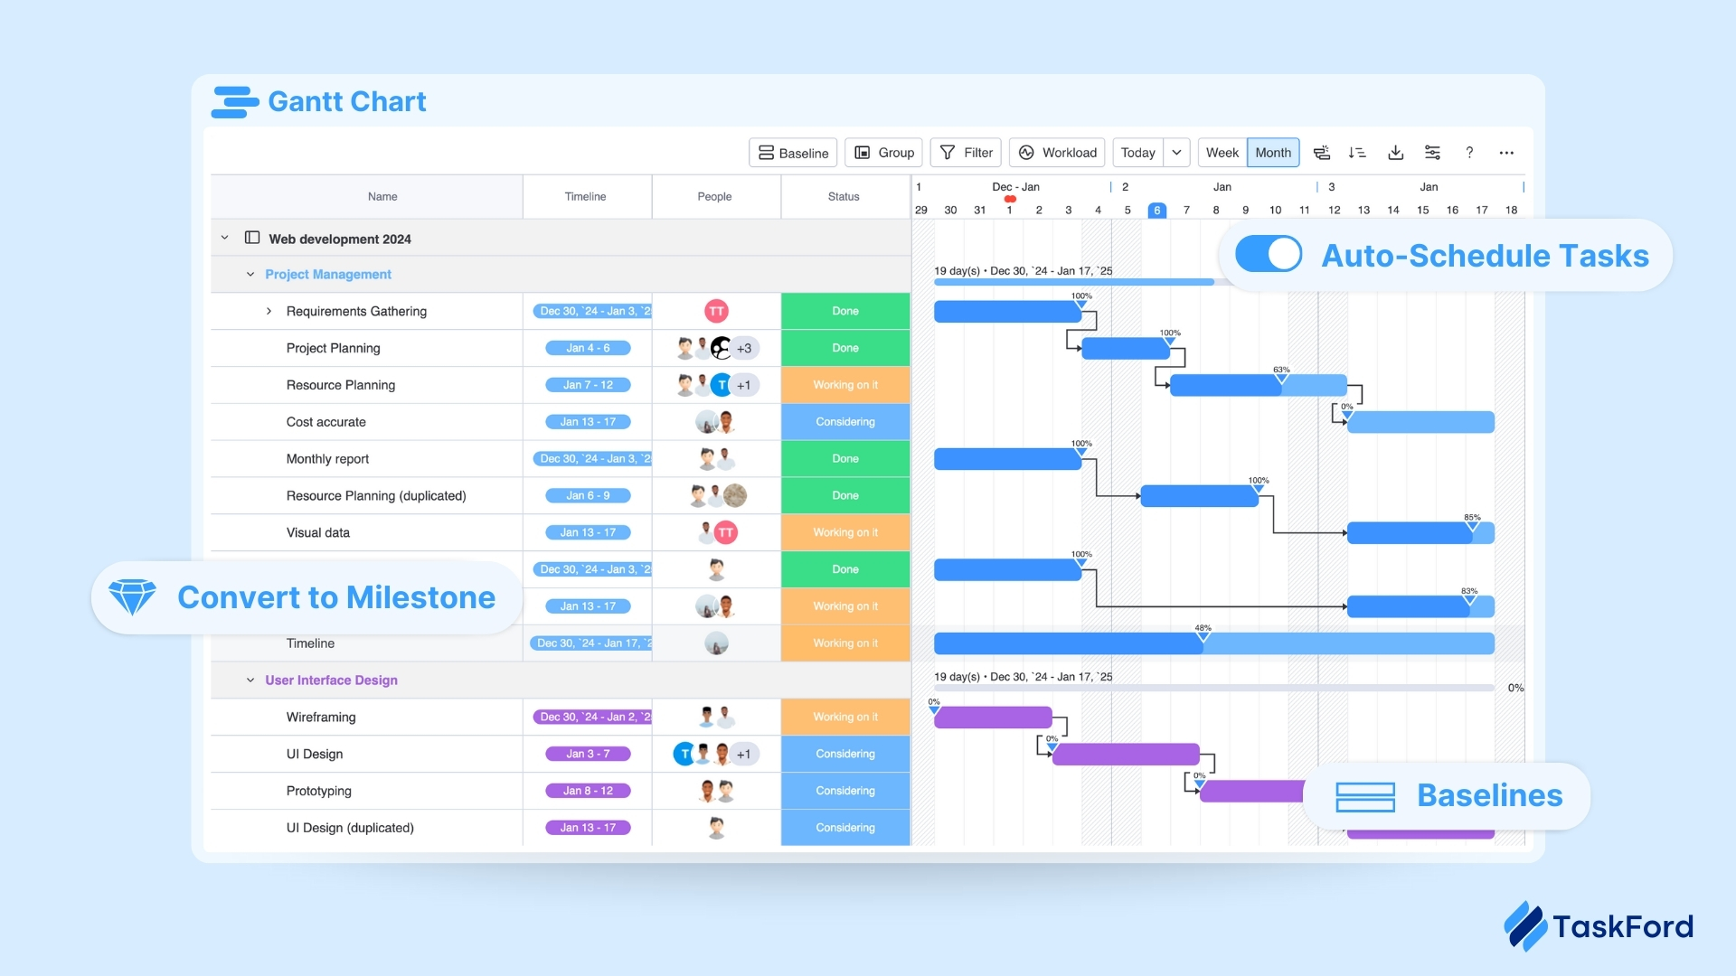The width and height of the screenshot is (1736, 976).
Task: Click the 48% progress marker on Timeline bar
Action: click(x=1203, y=637)
